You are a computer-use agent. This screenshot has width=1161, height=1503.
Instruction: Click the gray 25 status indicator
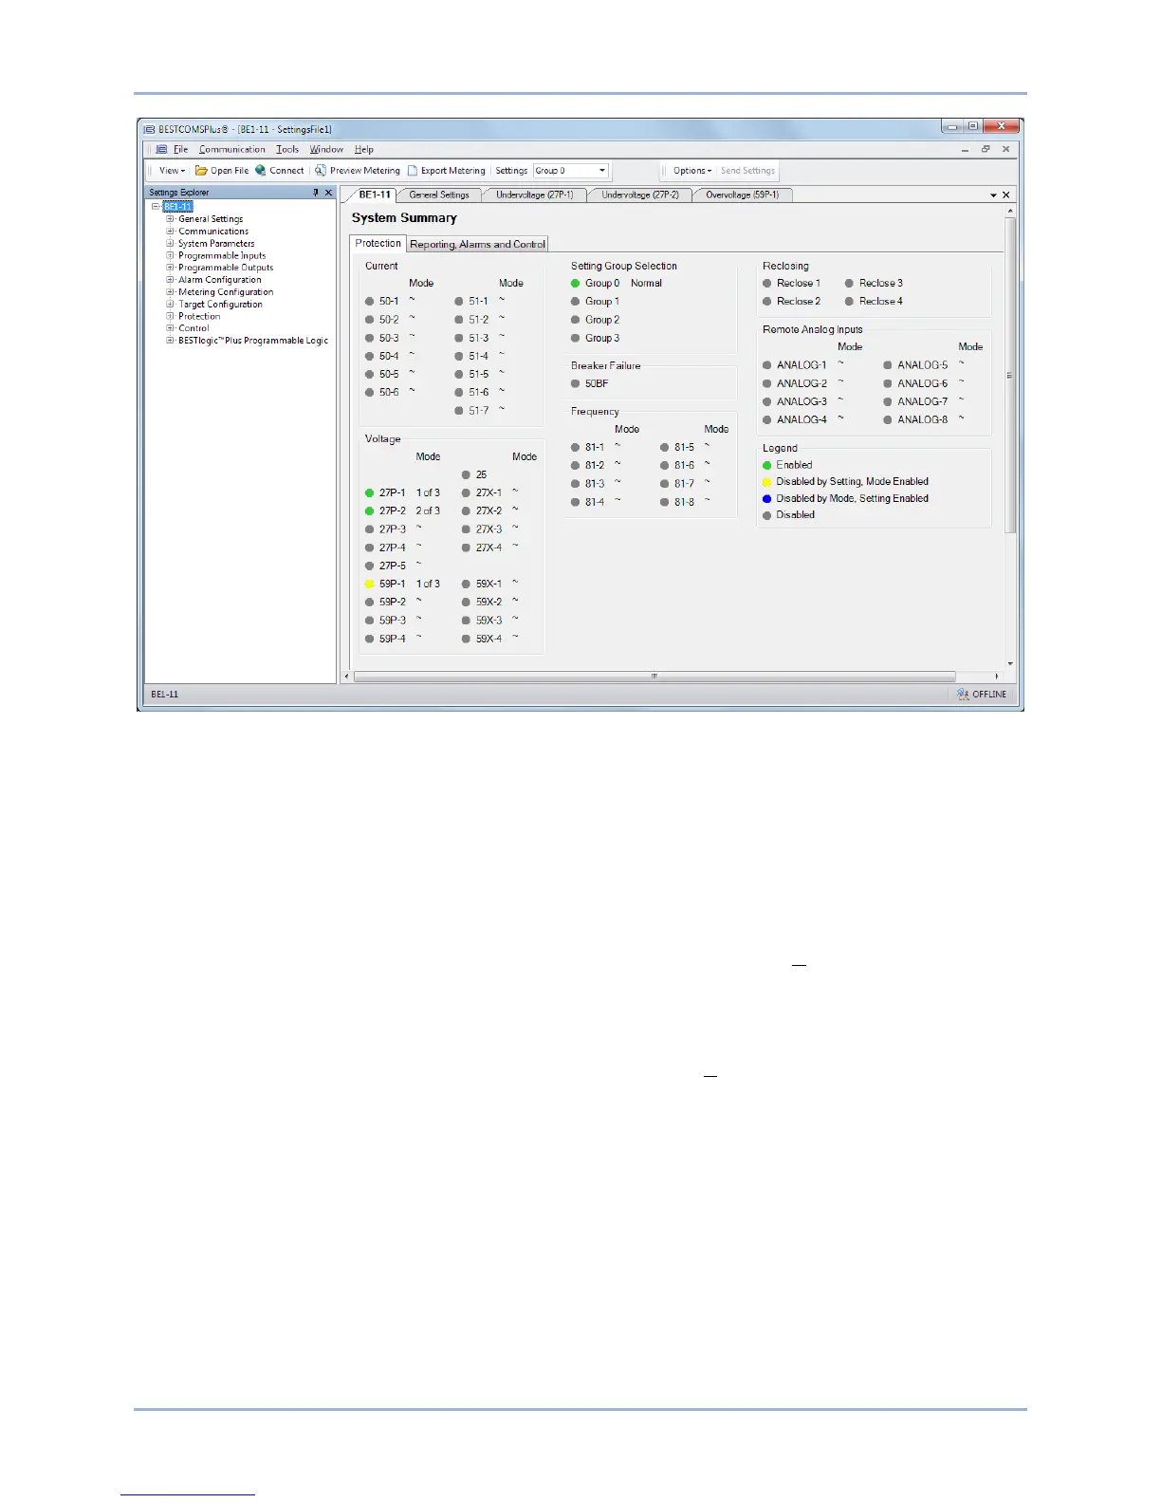pyautogui.click(x=467, y=475)
